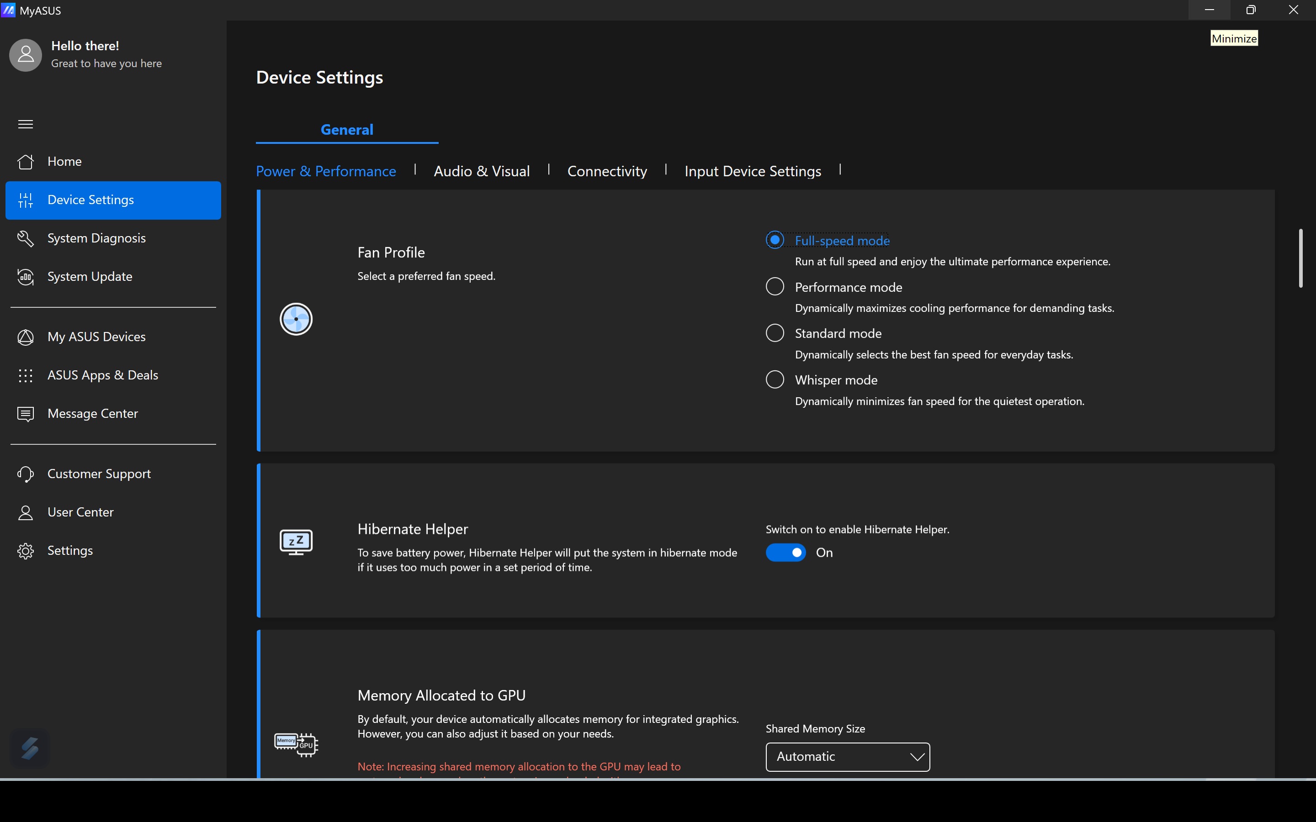The image size is (1316, 822).
Task: Select Standard mode radio button
Action: tap(775, 333)
